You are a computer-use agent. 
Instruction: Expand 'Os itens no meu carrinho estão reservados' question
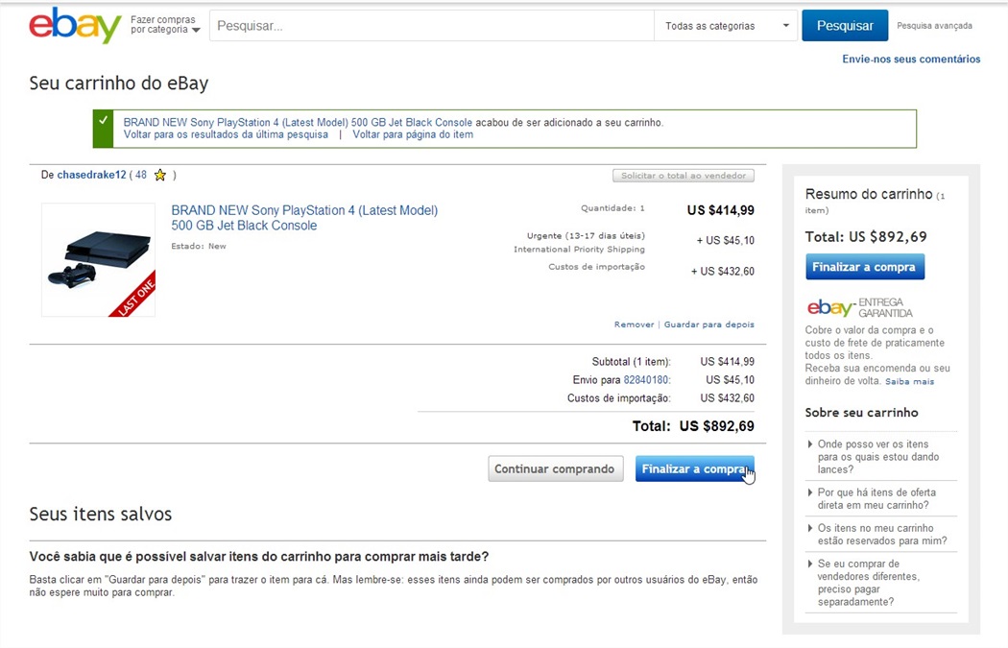[880, 534]
